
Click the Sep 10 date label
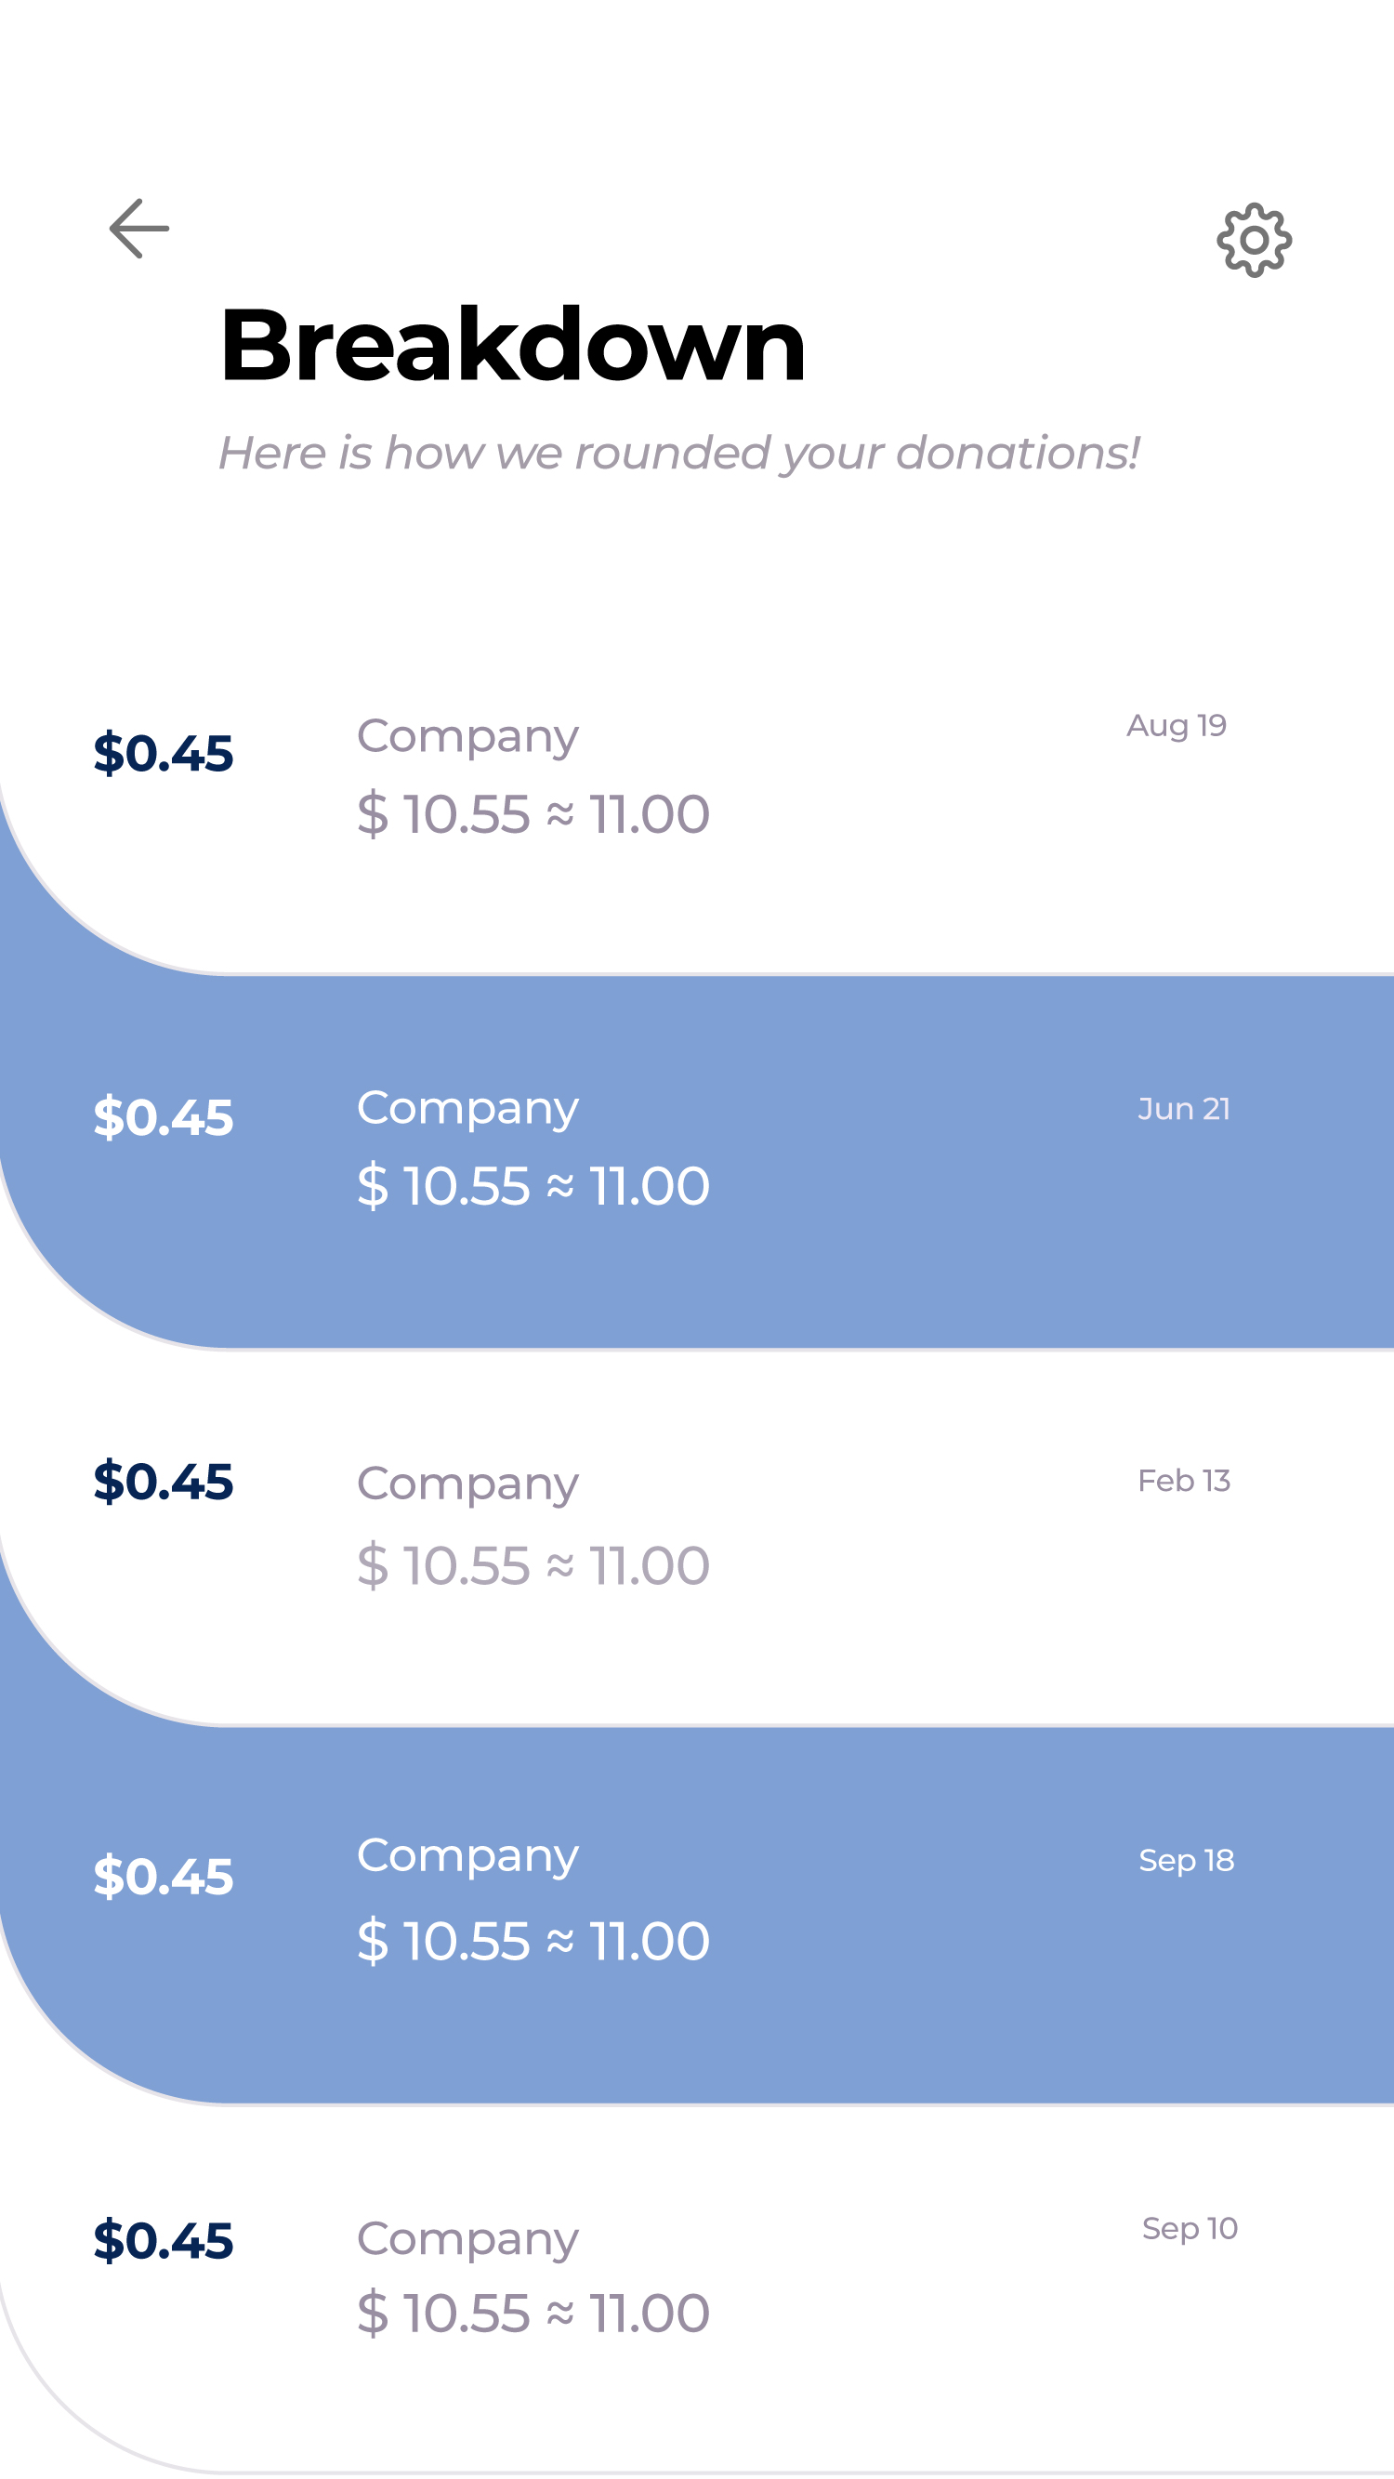pos(1190,2228)
